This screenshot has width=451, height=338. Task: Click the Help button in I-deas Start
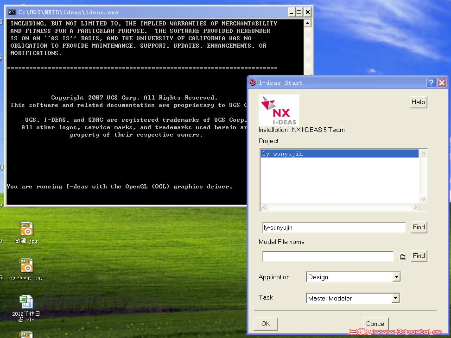(x=418, y=102)
